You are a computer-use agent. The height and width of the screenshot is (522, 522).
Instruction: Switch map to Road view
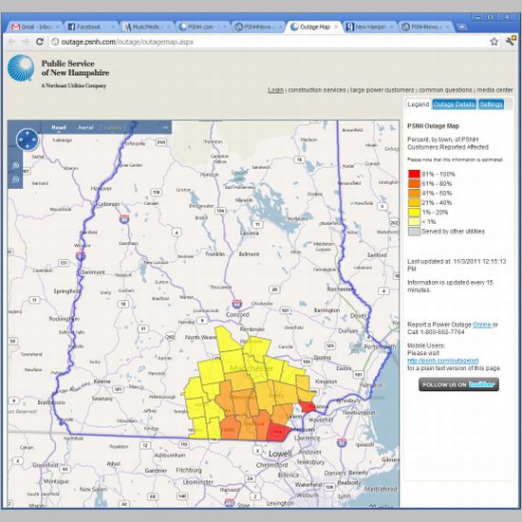(x=59, y=127)
